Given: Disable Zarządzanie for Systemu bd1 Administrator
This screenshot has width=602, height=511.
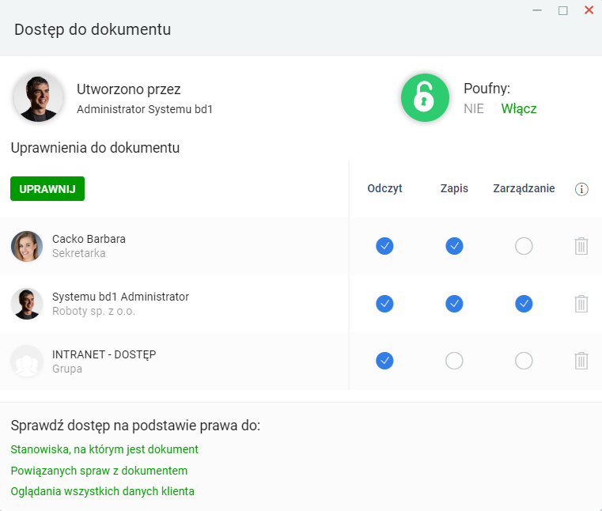Looking at the screenshot, I should (x=524, y=304).
